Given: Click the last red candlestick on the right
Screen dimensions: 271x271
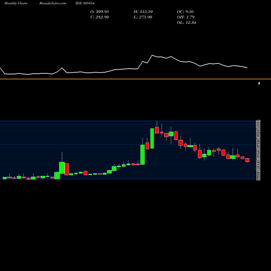Looking at the screenshot, I should [247, 160].
